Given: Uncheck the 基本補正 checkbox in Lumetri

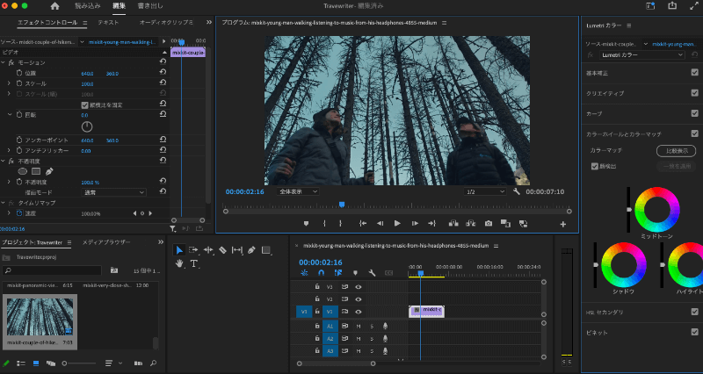Looking at the screenshot, I should [694, 73].
